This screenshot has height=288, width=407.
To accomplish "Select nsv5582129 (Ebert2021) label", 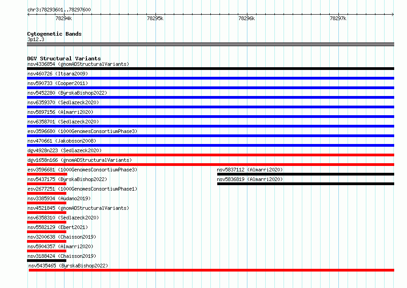I will 58,227.
